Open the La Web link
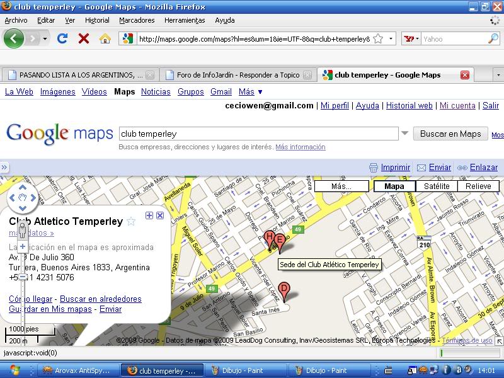 click(19, 91)
